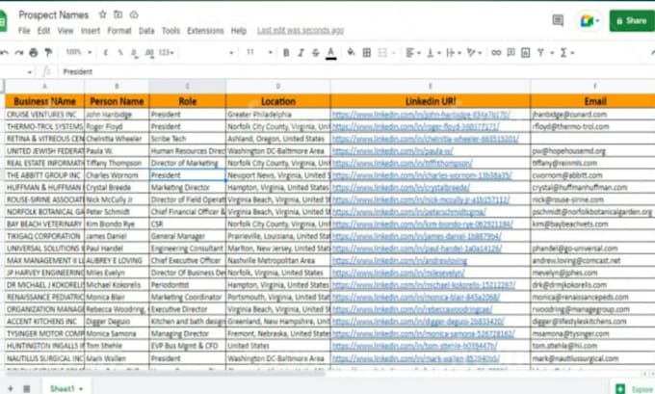This screenshot has width=655, height=394.
Task: Open Paula W.'s LinkedIn URL
Action: coord(393,151)
